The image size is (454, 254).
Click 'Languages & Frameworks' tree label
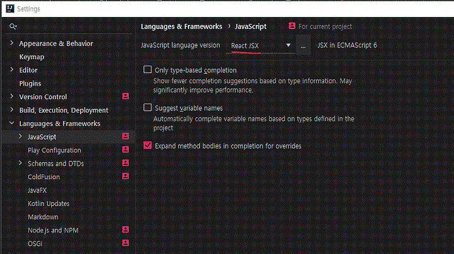coord(60,124)
